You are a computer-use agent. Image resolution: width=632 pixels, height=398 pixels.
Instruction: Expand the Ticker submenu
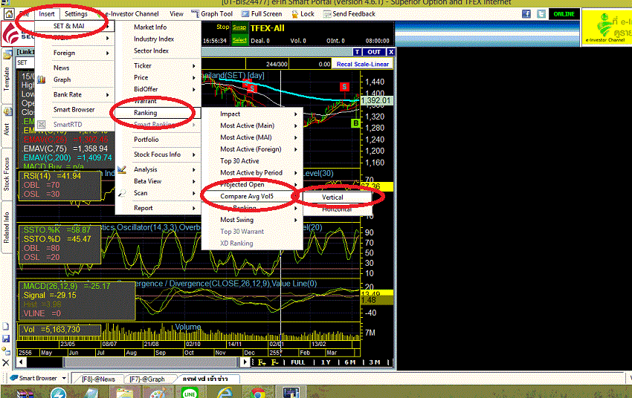pos(158,65)
